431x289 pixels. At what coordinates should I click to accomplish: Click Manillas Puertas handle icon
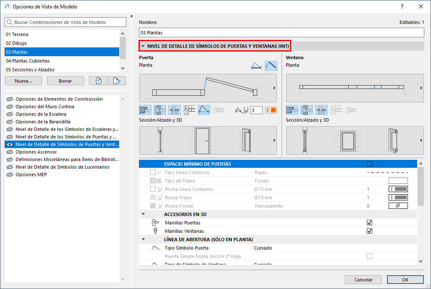[x=155, y=223]
